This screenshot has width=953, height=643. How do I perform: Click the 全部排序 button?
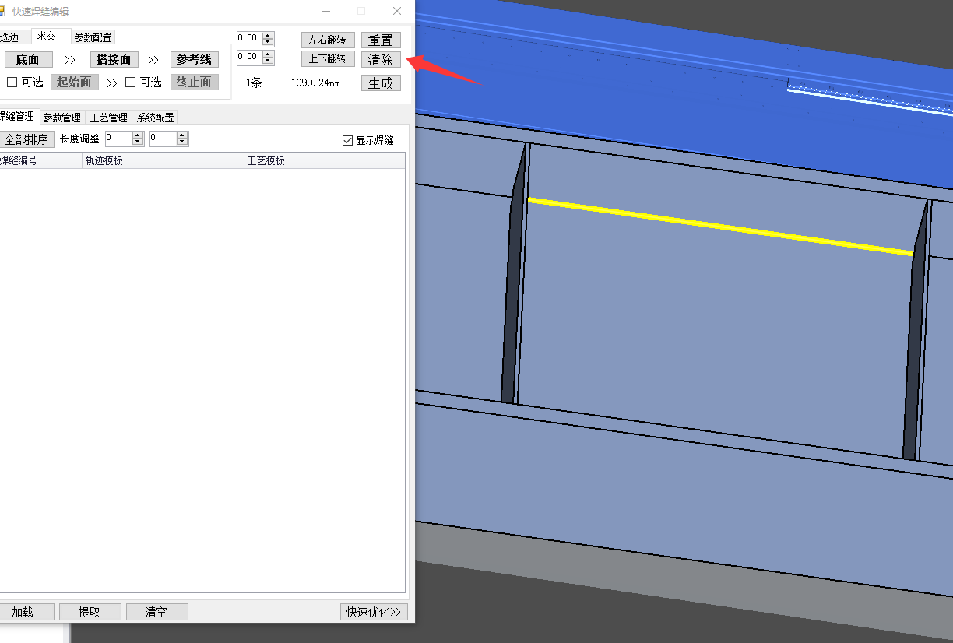point(26,139)
